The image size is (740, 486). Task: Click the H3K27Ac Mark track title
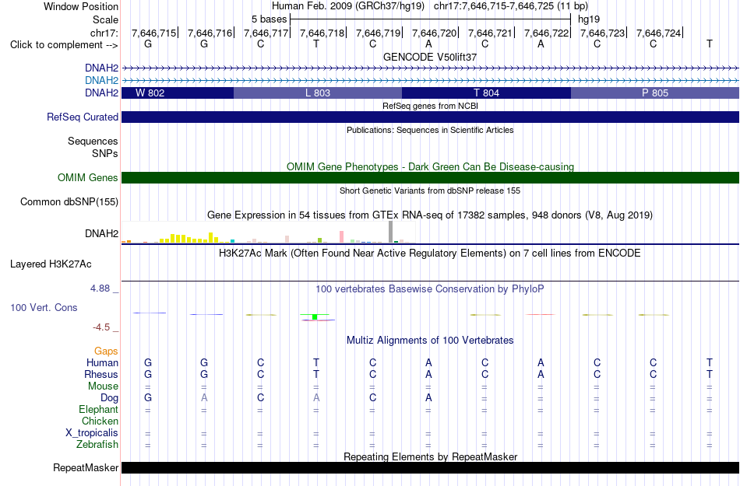430,253
